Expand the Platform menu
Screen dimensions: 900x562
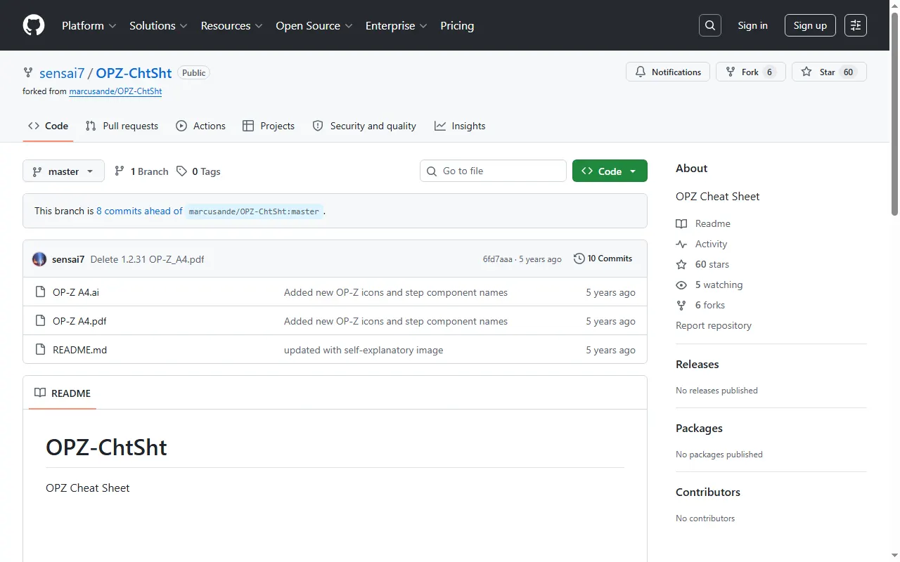89,25
